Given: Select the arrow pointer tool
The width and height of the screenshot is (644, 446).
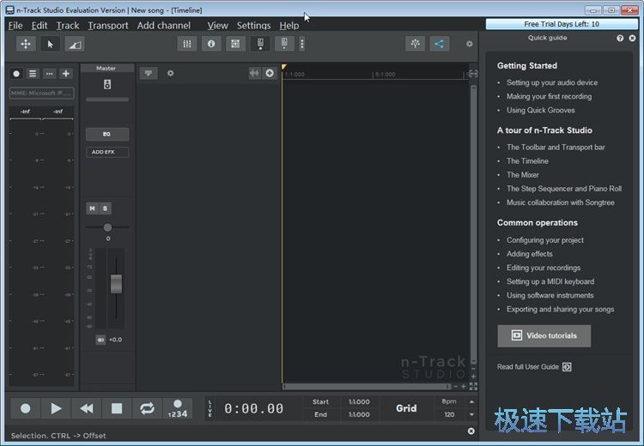Looking at the screenshot, I should coord(50,44).
